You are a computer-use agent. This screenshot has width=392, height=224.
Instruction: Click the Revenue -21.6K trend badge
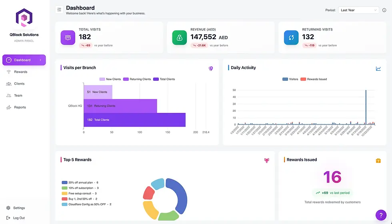(x=199, y=46)
